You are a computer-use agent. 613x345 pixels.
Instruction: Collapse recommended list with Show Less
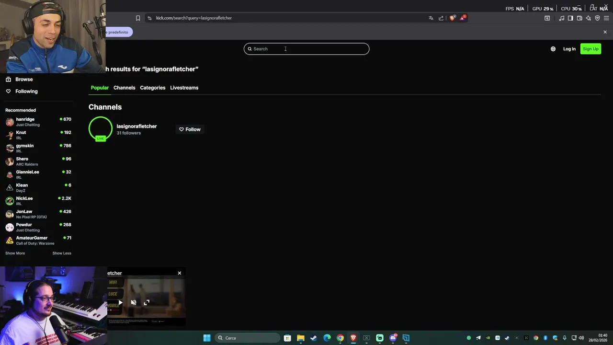click(x=62, y=253)
